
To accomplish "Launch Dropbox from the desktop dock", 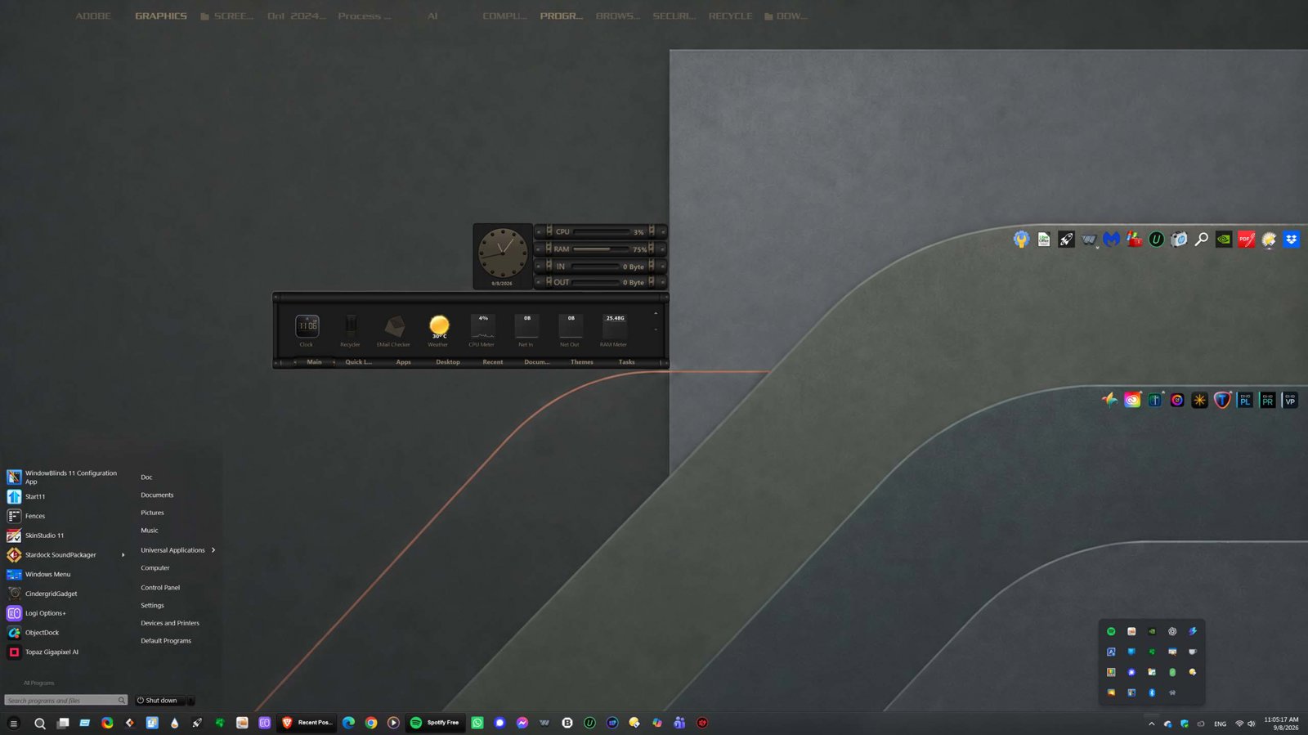I will pos(1291,240).
